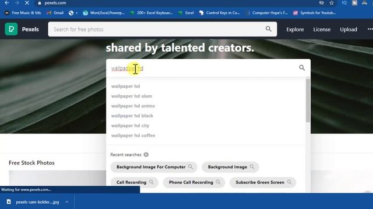Select suggestion wallpaper hd alam
373x209 pixels.
pyautogui.click(x=131, y=96)
